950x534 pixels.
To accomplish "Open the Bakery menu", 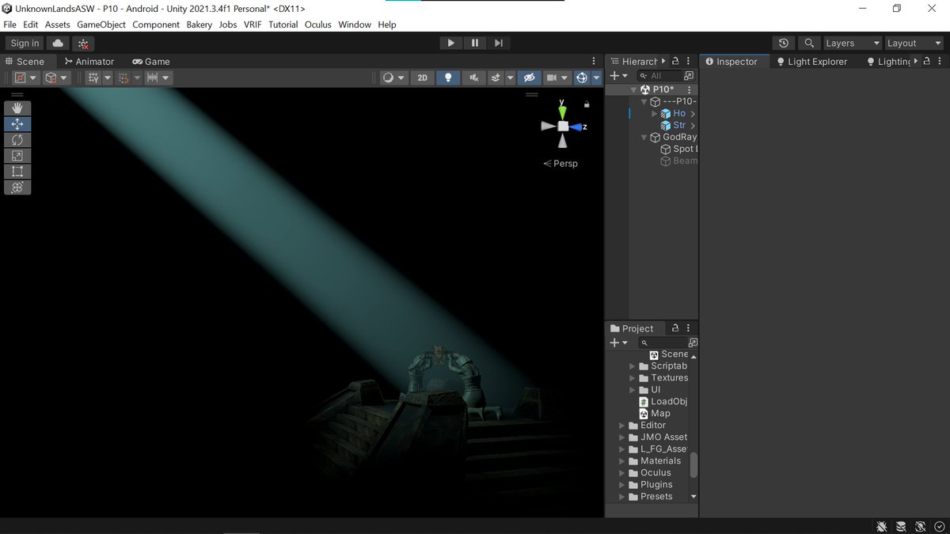I will pyautogui.click(x=199, y=25).
